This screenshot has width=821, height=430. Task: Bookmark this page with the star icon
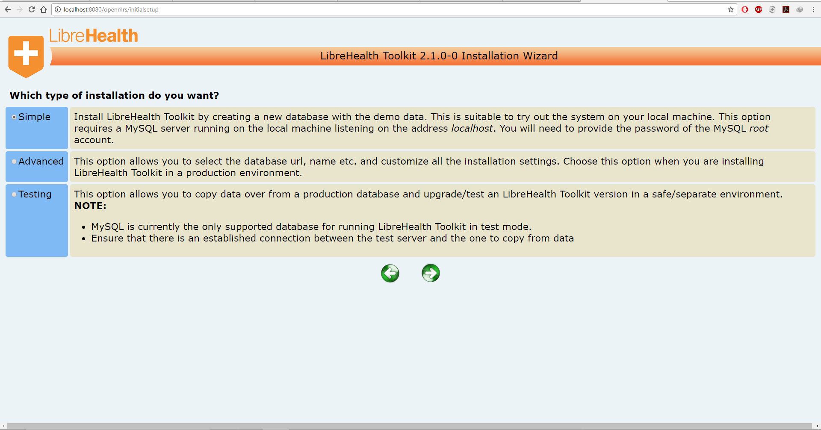(731, 9)
